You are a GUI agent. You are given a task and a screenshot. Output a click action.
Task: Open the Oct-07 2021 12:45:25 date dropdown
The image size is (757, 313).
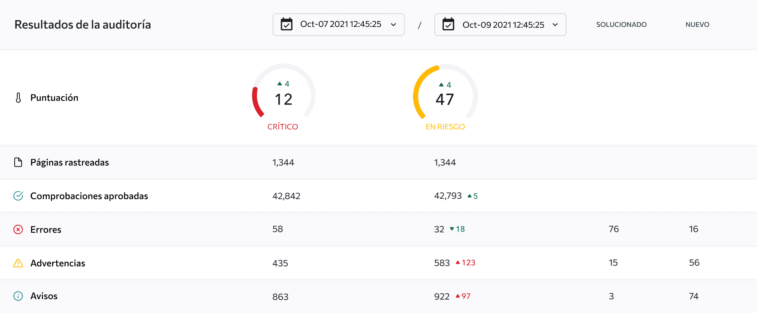[x=339, y=24]
